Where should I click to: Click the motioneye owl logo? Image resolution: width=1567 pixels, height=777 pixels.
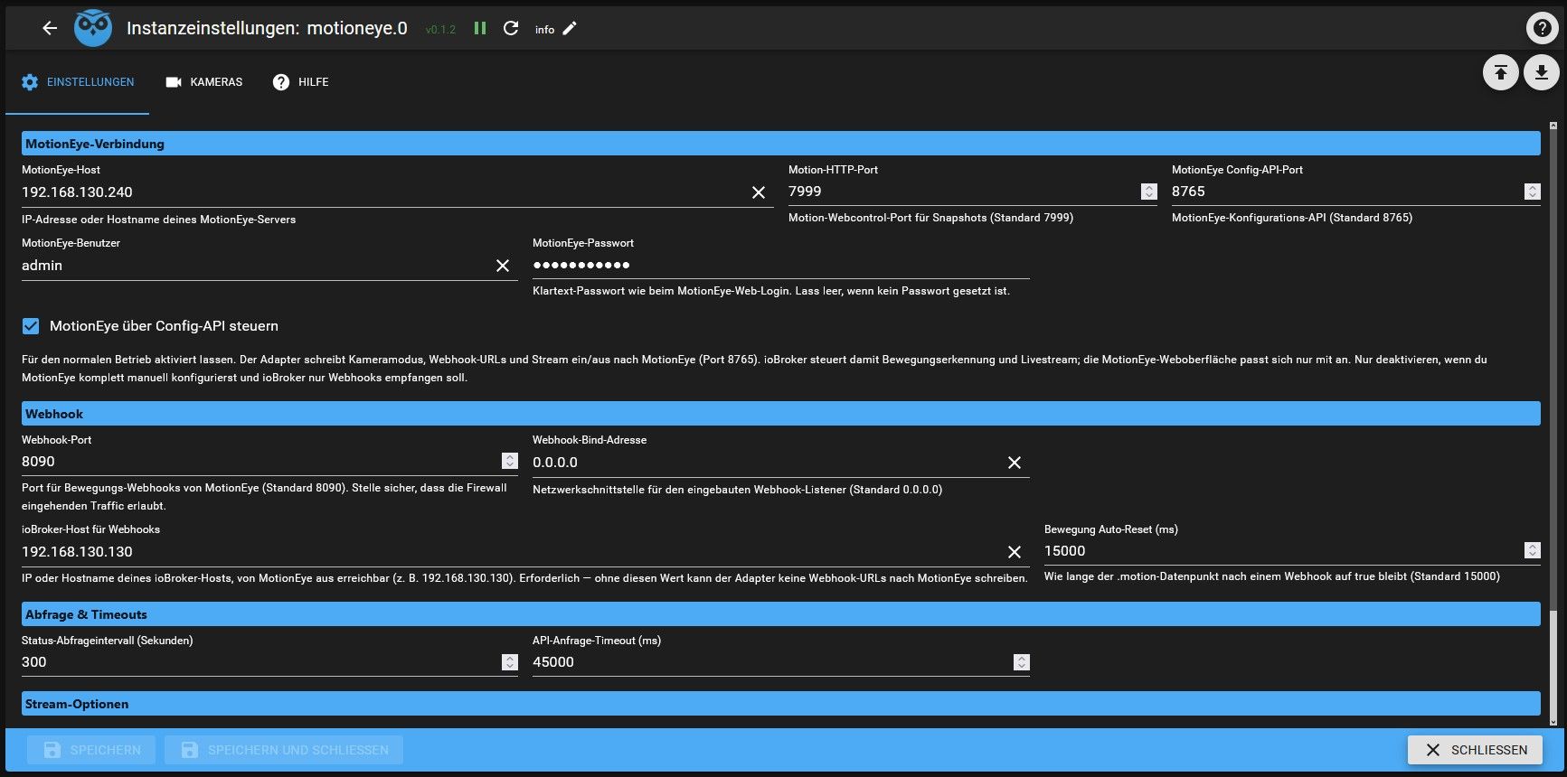coord(93,28)
